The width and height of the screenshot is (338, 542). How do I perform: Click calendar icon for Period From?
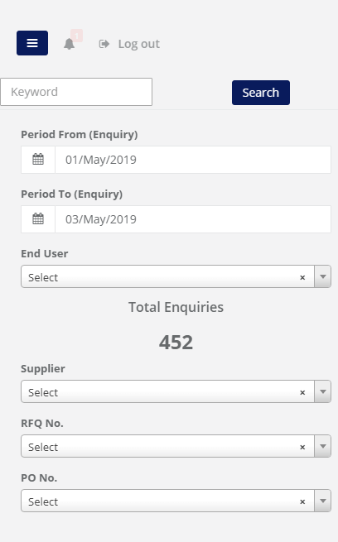point(38,160)
